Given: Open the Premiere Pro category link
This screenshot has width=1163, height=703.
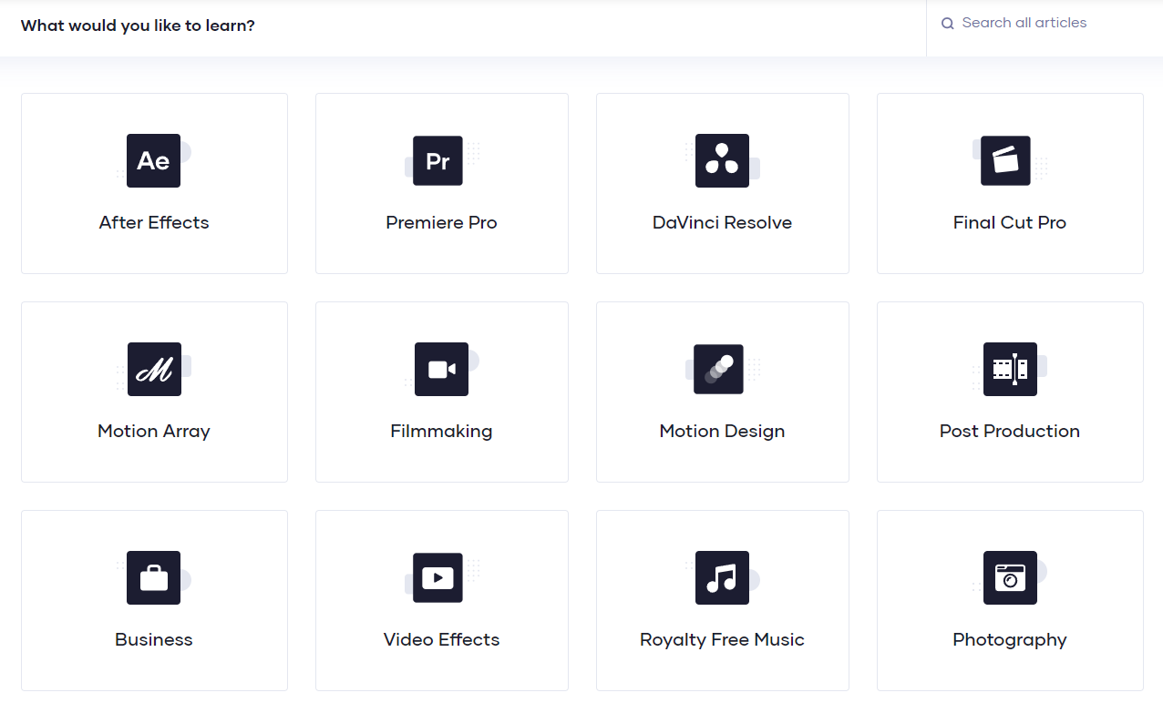Looking at the screenshot, I should (x=442, y=183).
